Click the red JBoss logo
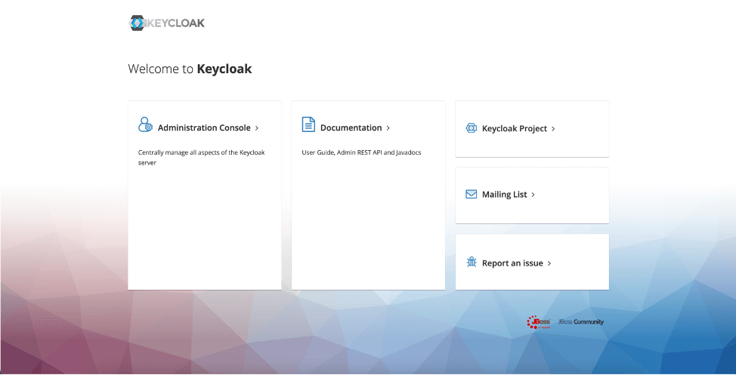 (538, 322)
